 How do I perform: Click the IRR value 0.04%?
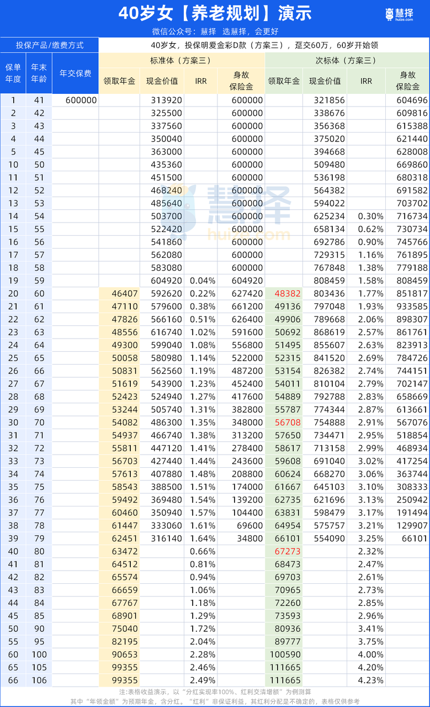(203, 281)
